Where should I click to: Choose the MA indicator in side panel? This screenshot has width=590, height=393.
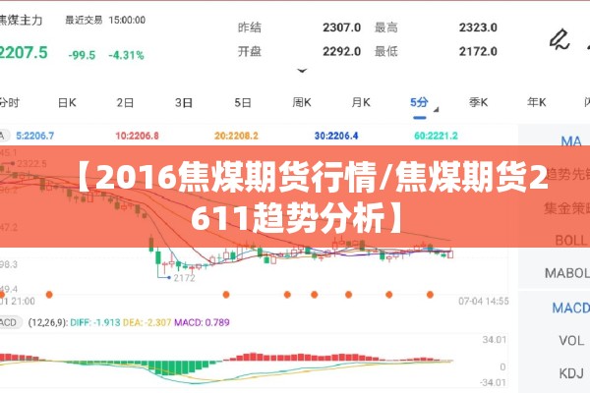pyautogui.click(x=570, y=141)
